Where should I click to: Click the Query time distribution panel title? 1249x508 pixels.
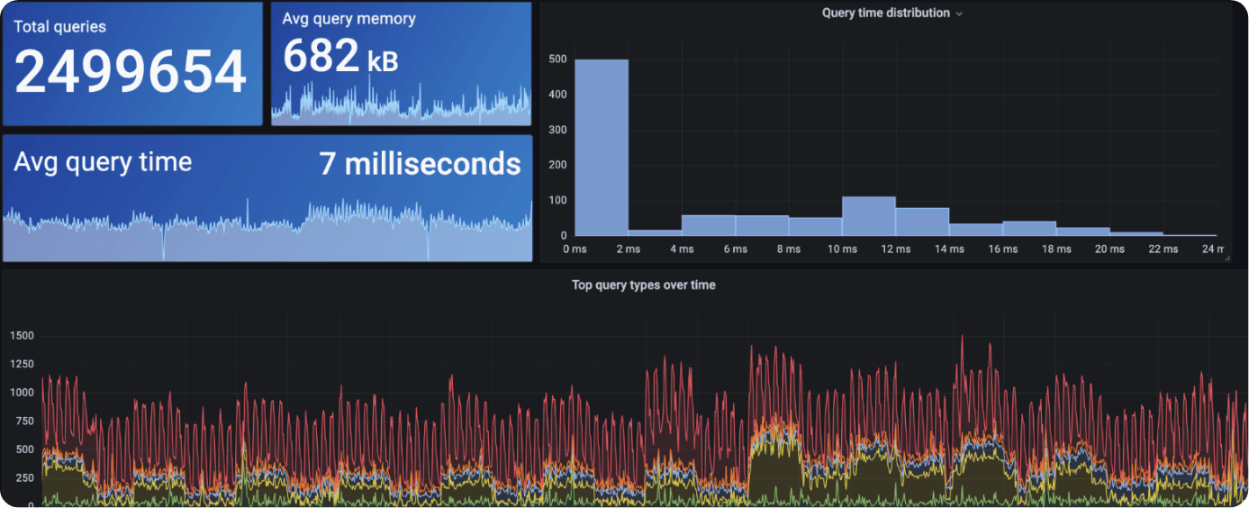click(x=885, y=14)
